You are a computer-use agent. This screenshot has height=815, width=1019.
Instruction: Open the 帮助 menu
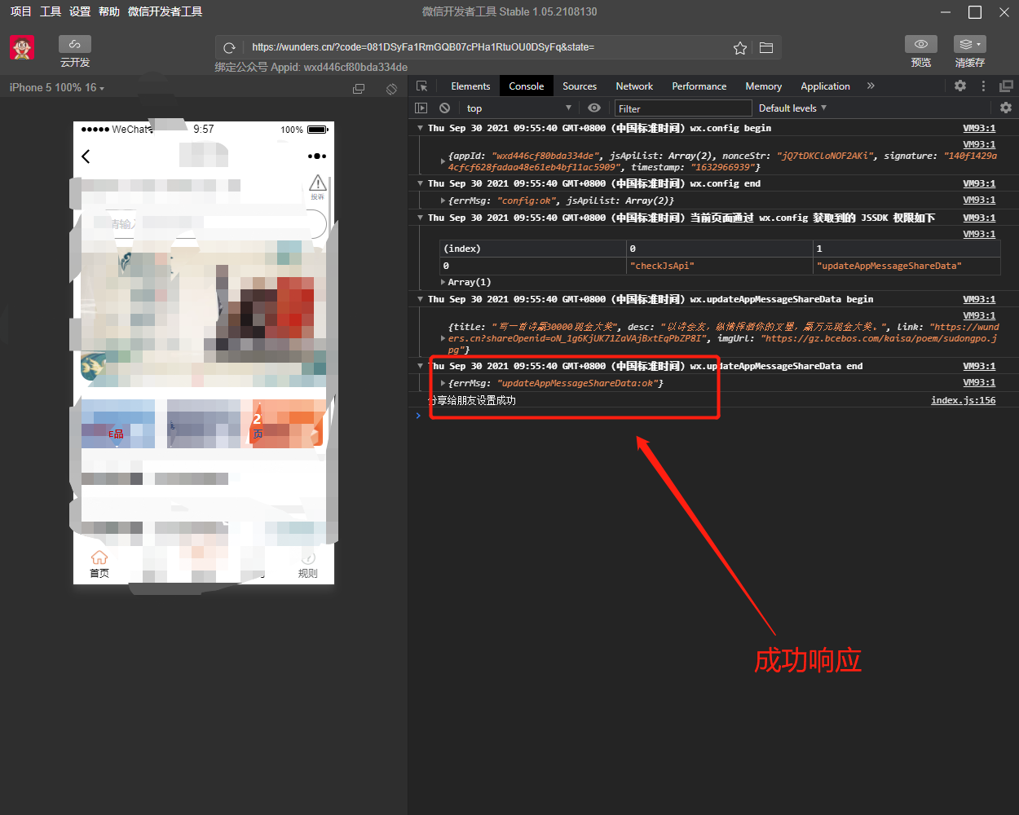(109, 11)
